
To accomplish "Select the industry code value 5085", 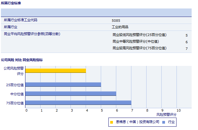I will tap(116, 21).
